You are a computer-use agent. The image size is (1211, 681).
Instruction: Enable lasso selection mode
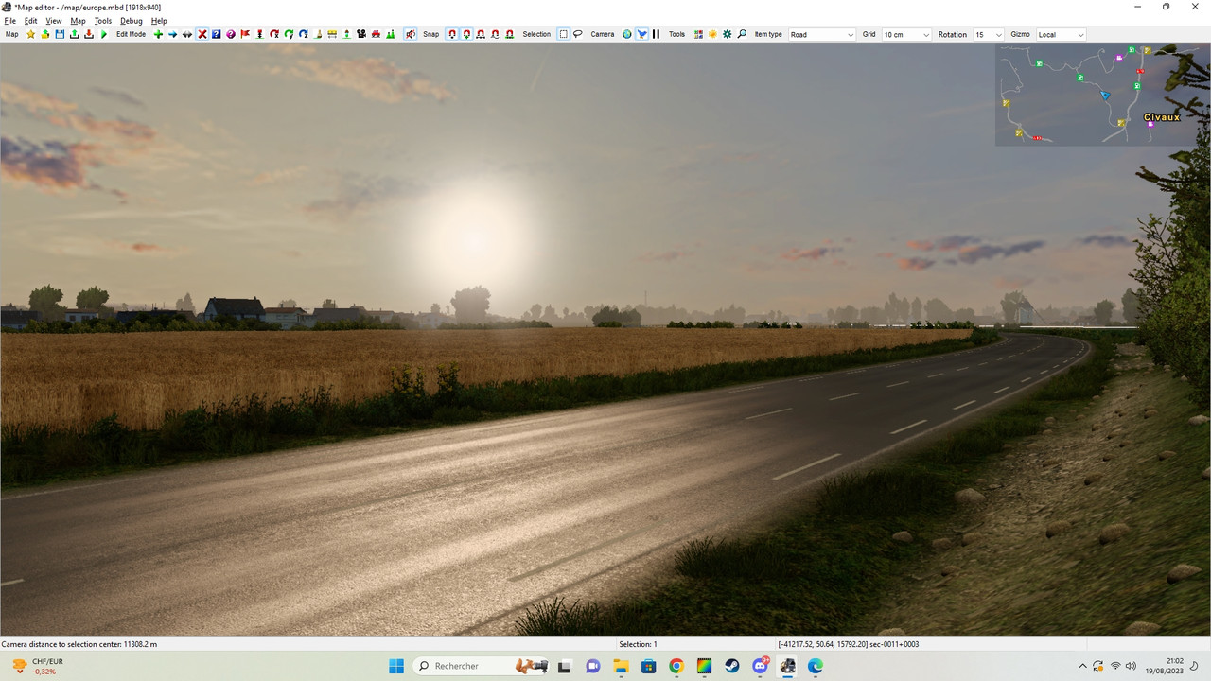578,34
